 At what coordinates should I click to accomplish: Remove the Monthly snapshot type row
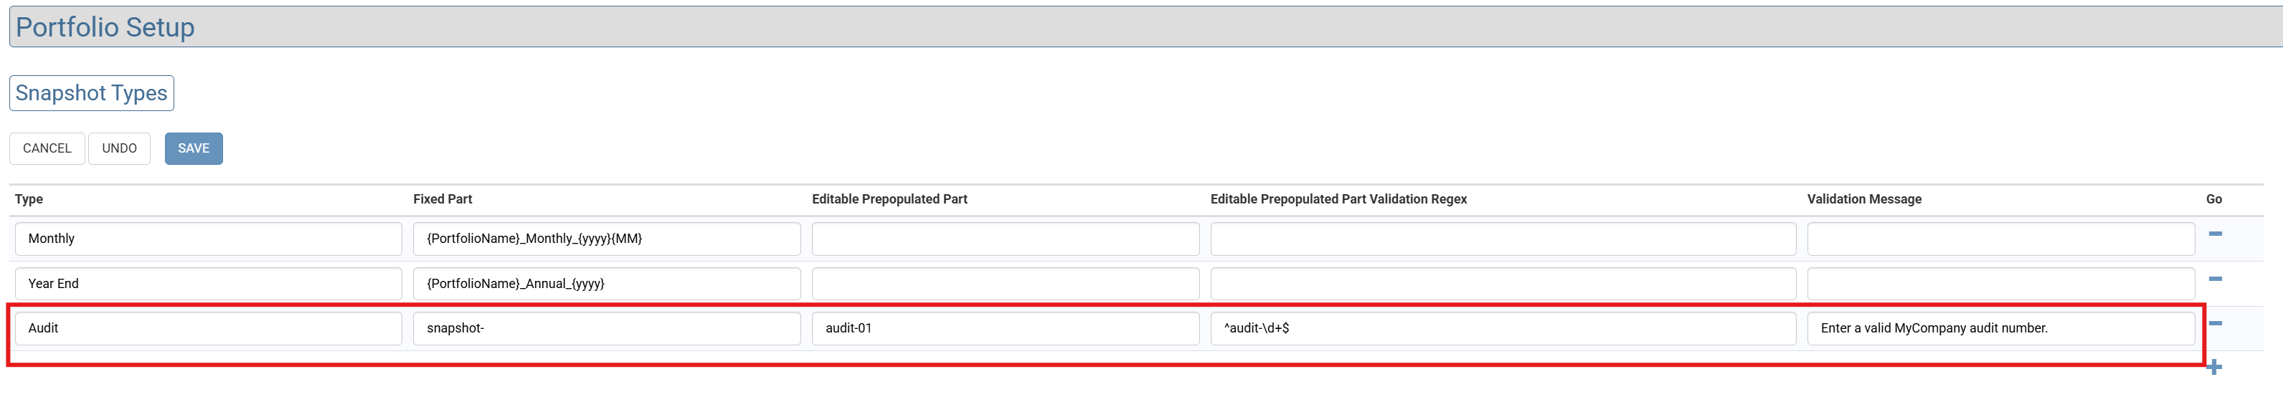click(x=2215, y=234)
